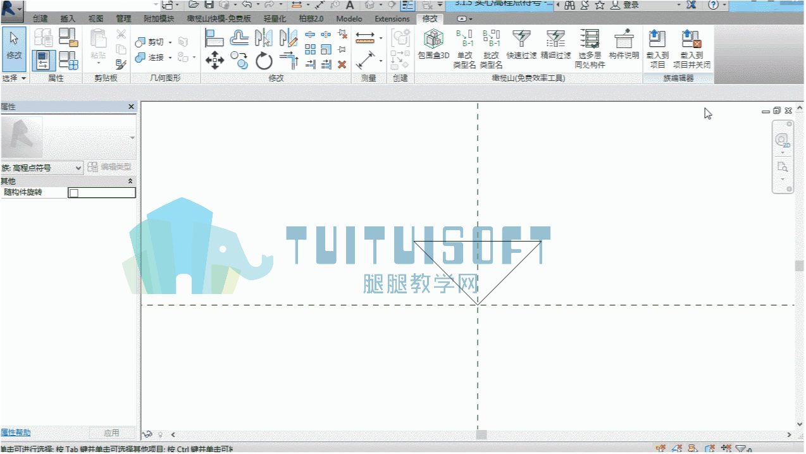Select Trim/Extend to Corner tool
Image resolution: width=806 pixels, height=454 pixels.
click(288, 61)
